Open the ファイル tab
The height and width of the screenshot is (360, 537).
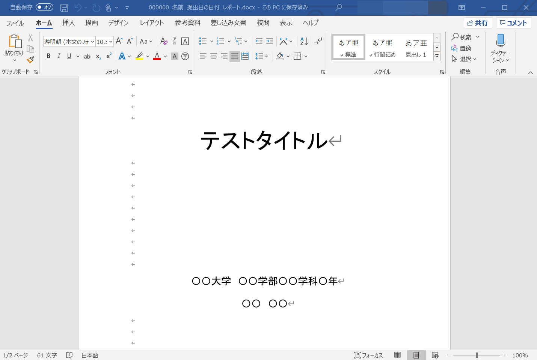click(15, 23)
